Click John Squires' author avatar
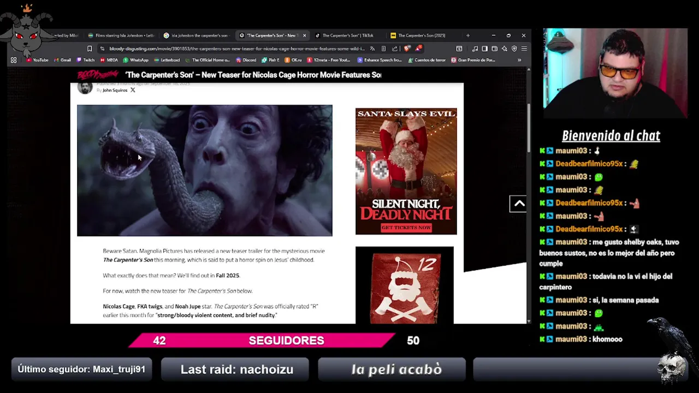Image resolution: width=699 pixels, height=393 pixels. tap(85, 87)
